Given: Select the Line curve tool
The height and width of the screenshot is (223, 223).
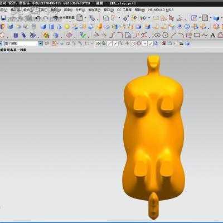Looking at the screenshot, I should [173, 35].
